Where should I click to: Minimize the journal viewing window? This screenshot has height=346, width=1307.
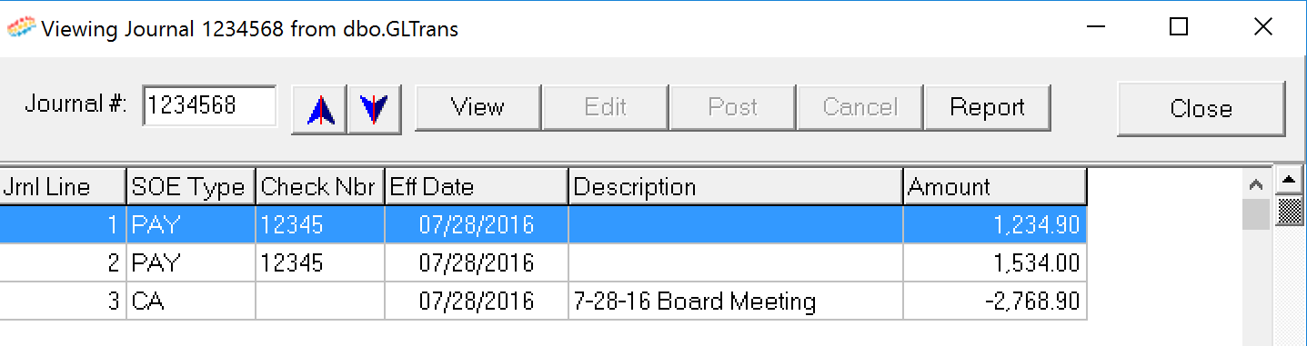(1095, 27)
